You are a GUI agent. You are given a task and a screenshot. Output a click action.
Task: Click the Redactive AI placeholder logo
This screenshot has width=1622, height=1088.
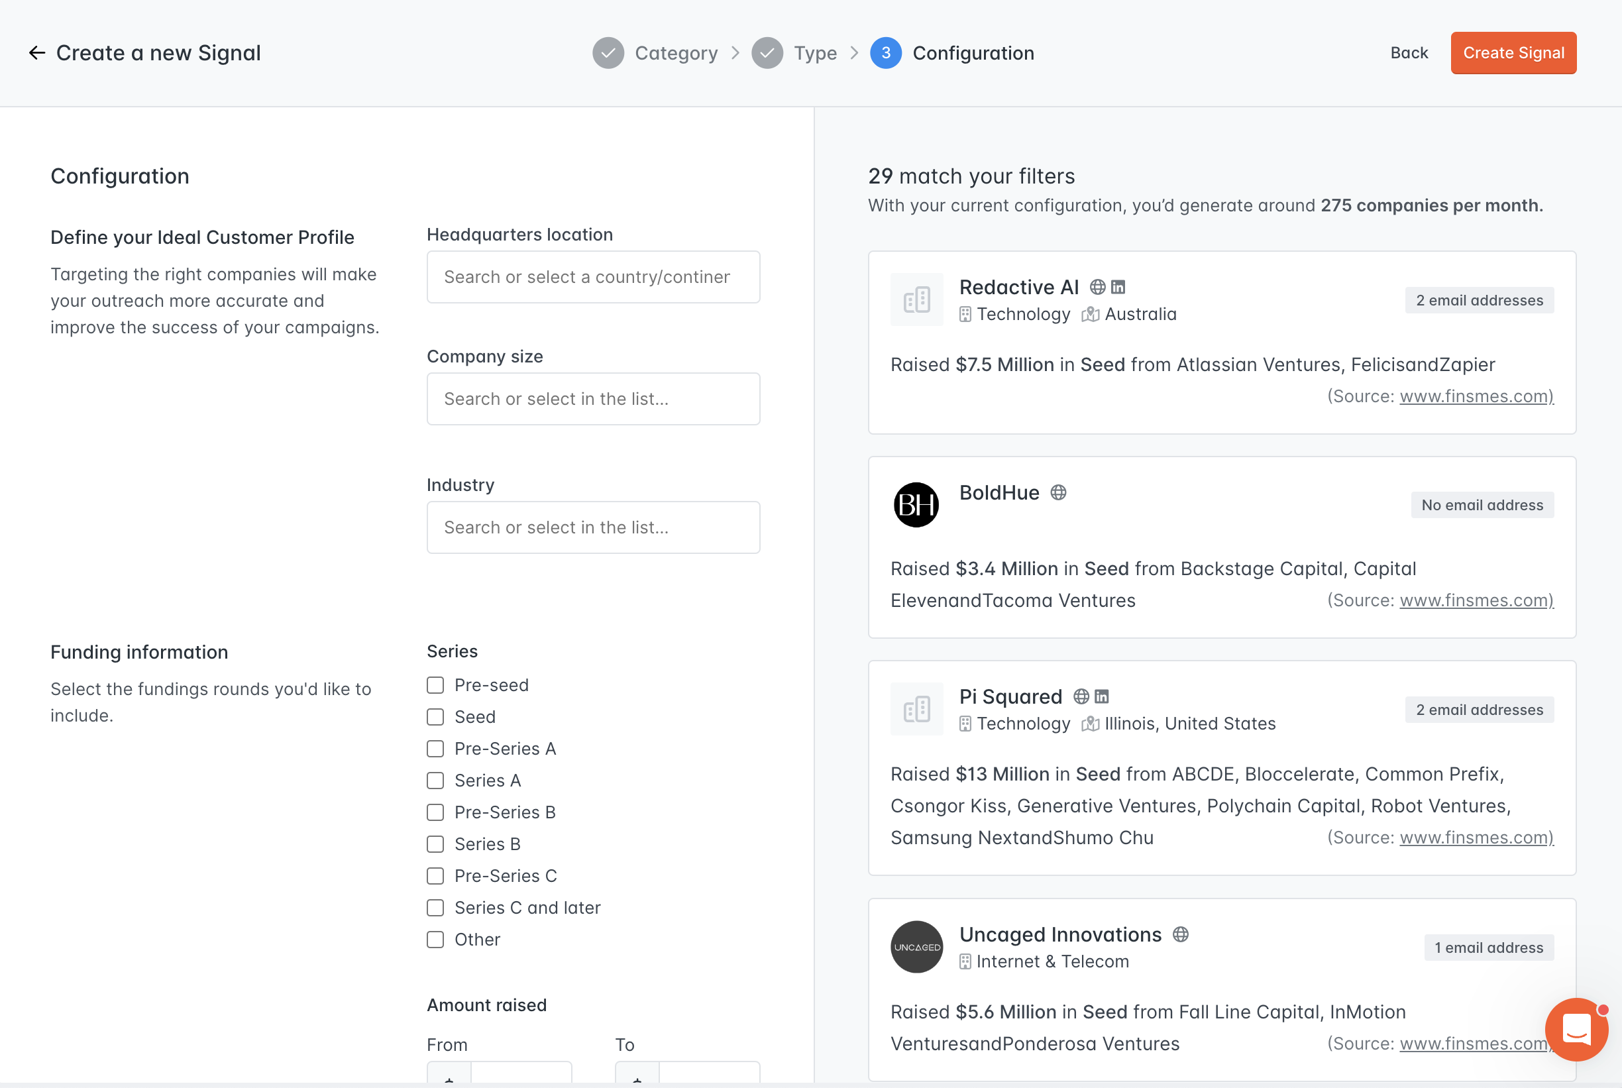coord(916,299)
